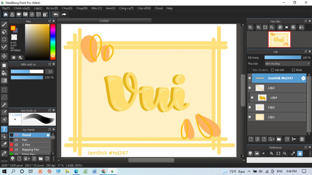Switch to the Untitled canvas tab

click(104, 21)
